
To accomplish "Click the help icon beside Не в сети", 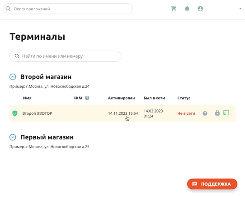I will [205, 113].
